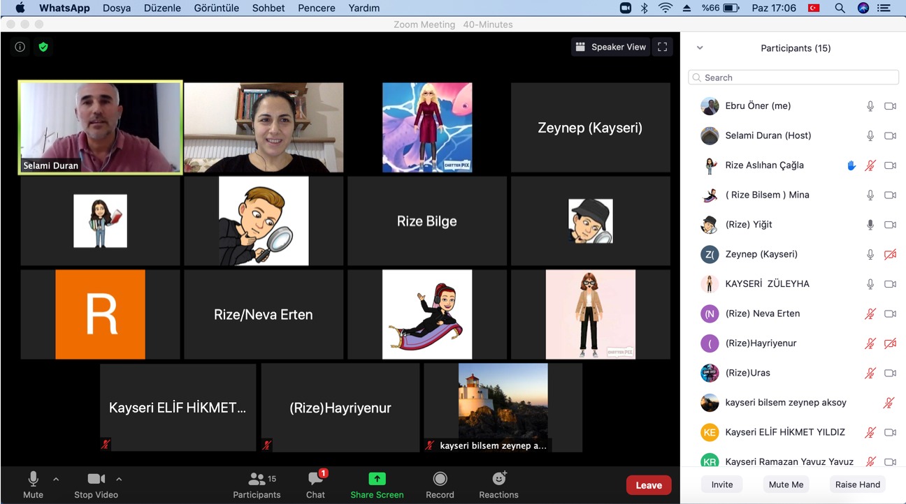Click disabled camera for (Rize)Hayriyenur in list
The image size is (906, 504).
pos(890,343)
